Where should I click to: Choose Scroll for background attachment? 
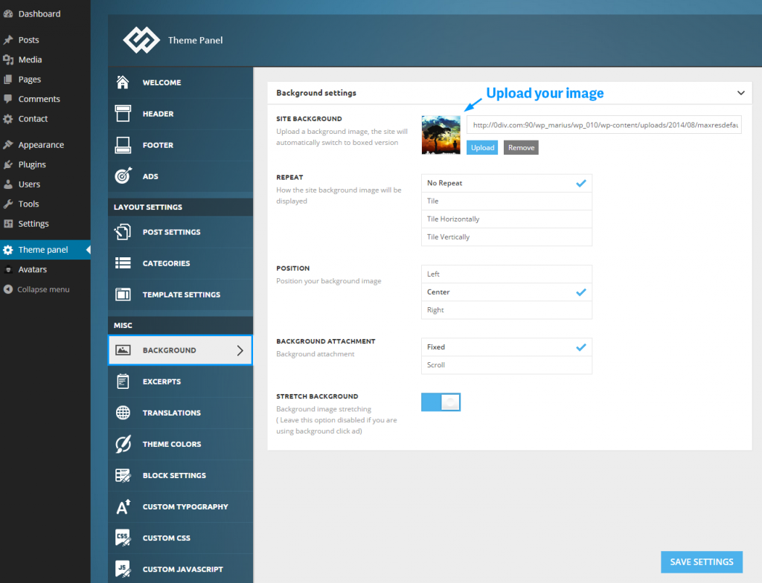pos(506,365)
